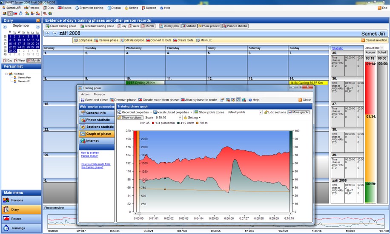Select Internet tab in Training phase
The image size is (390, 234).
tap(97, 141)
